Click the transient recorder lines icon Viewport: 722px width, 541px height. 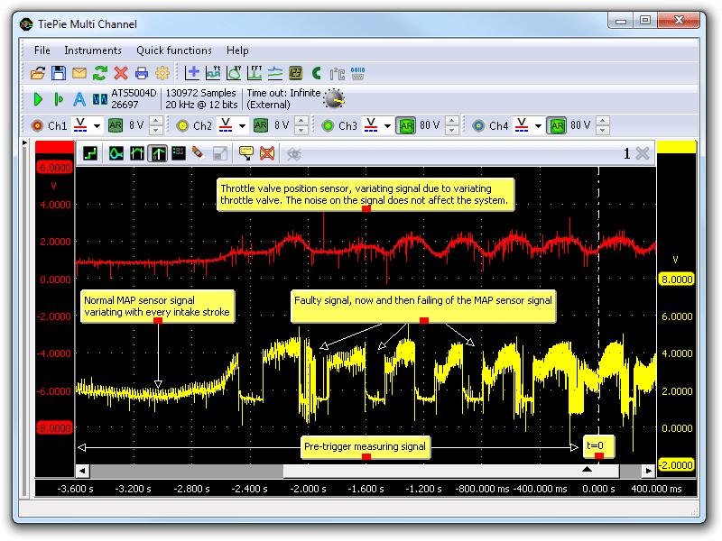[x=275, y=73]
